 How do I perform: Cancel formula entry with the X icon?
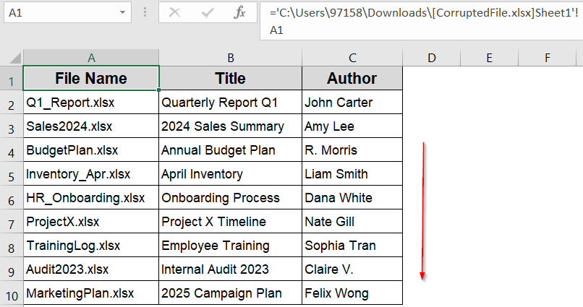click(x=174, y=12)
